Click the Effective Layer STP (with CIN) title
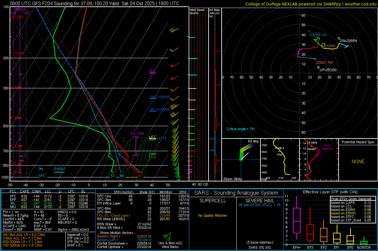The width and height of the screenshot is (378, 251). coord(330,192)
